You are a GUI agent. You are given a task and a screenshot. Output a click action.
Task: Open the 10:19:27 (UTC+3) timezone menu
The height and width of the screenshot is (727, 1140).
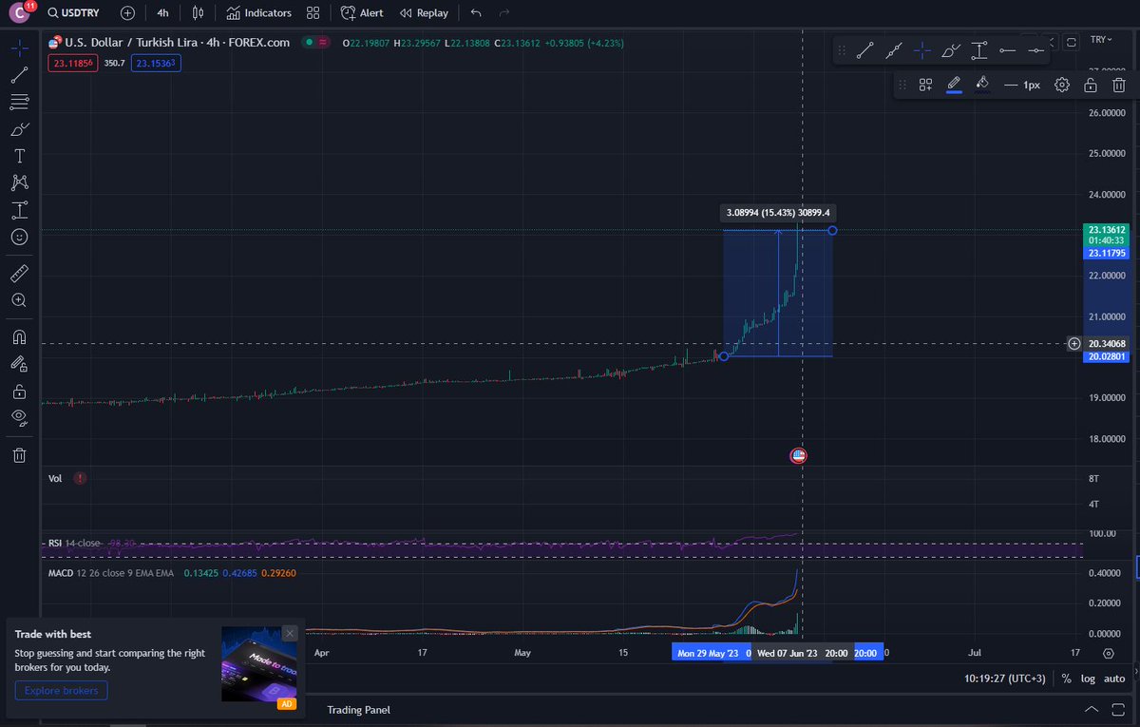1003,679
